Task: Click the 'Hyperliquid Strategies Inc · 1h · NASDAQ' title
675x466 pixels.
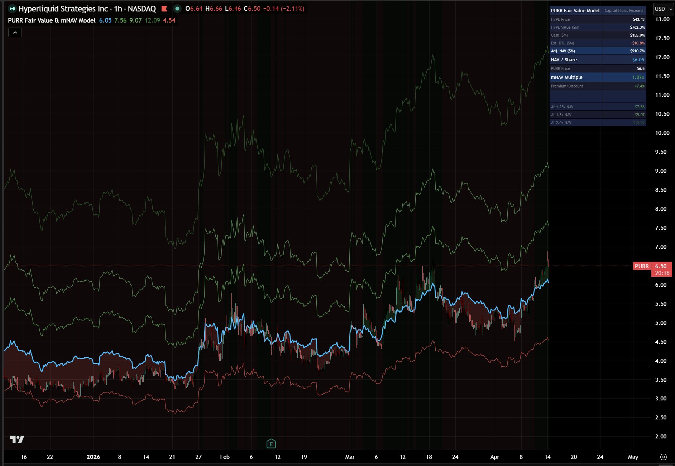Action: [x=87, y=9]
